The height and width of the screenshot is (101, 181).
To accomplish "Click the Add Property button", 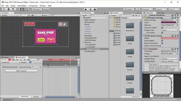I will (21, 71).
